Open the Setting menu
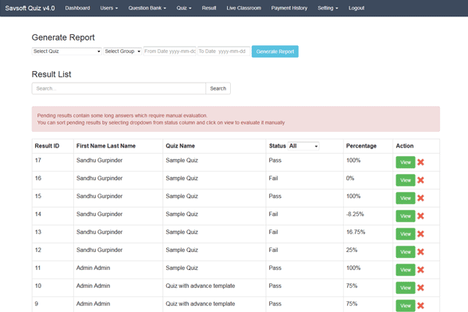Image resolution: width=468 pixels, height=312 pixels. pos(328,8)
